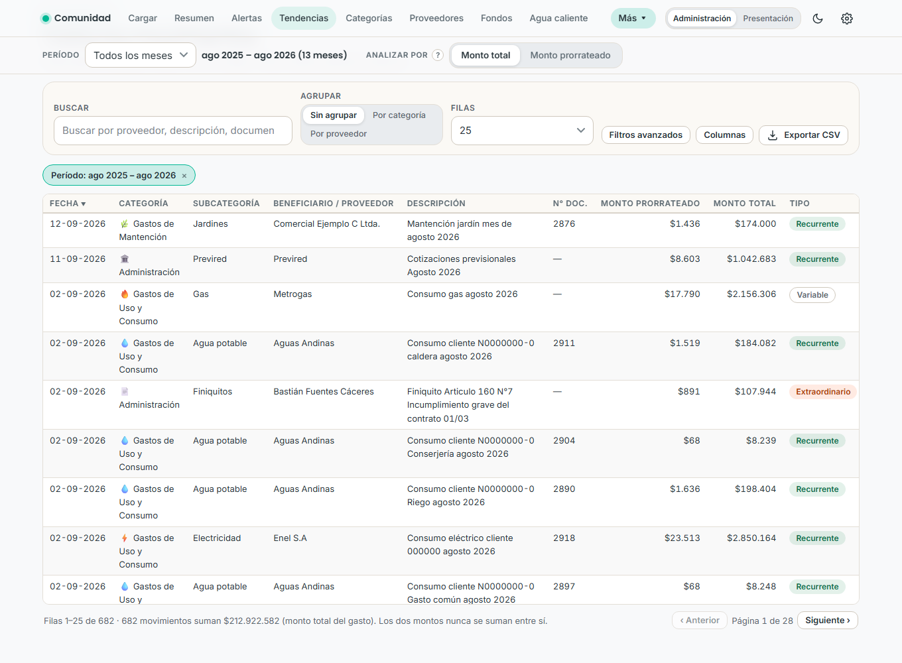The image size is (902, 663).
Task: Click the building icon in Previred row
Action: (124, 259)
